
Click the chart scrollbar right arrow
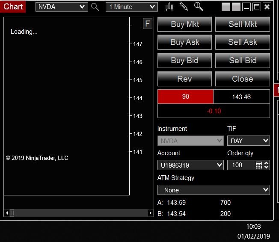pos(151,213)
